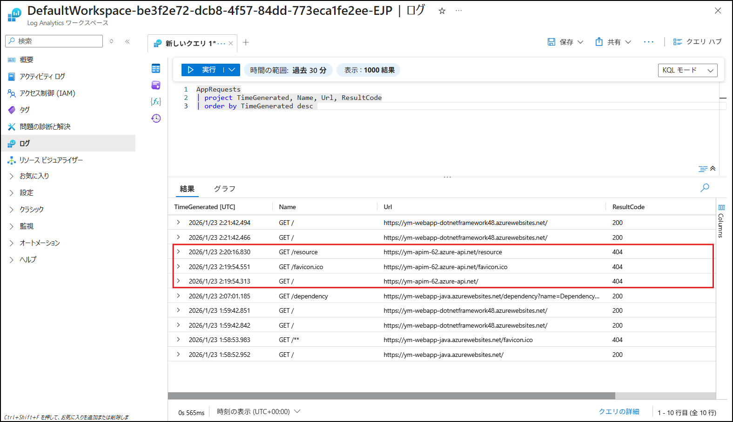
Task: Toggle sidebar expand/collapse all arrows
Action: pyautogui.click(x=112, y=41)
